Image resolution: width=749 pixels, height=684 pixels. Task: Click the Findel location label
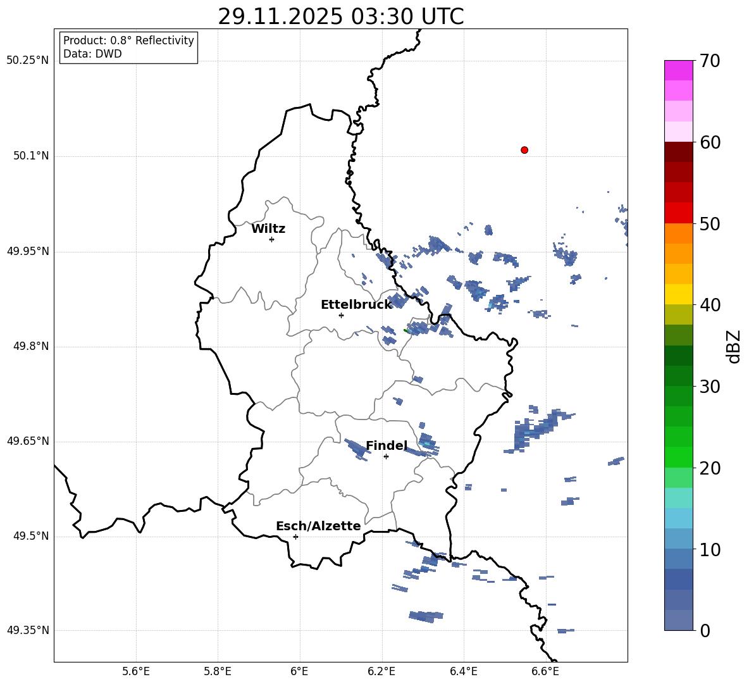tap(387, 445)
